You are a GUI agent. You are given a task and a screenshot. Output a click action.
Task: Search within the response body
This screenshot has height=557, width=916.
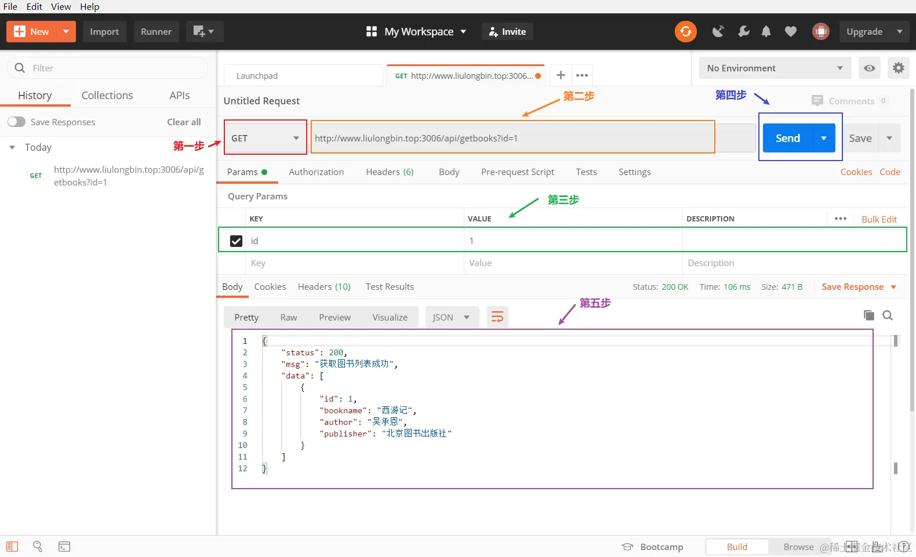point(887,315)
